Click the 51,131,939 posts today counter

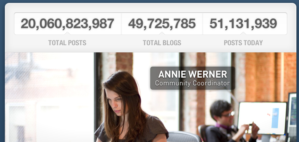coord(243,24)
